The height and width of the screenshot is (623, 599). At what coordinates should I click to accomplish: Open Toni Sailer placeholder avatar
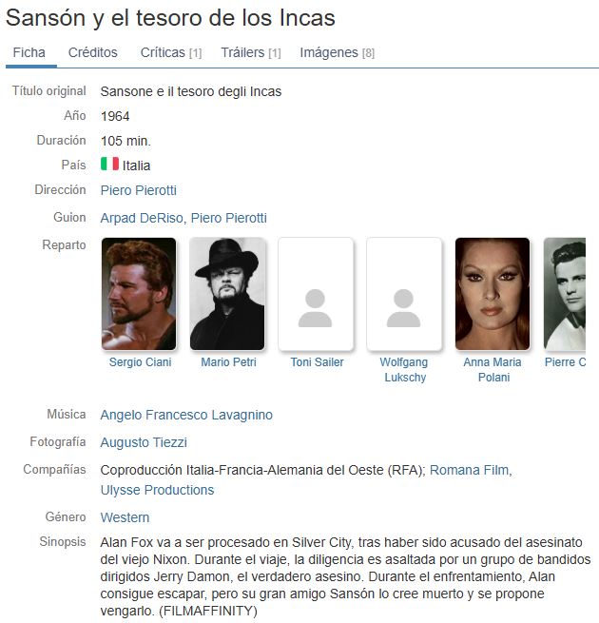click(316, 294)
